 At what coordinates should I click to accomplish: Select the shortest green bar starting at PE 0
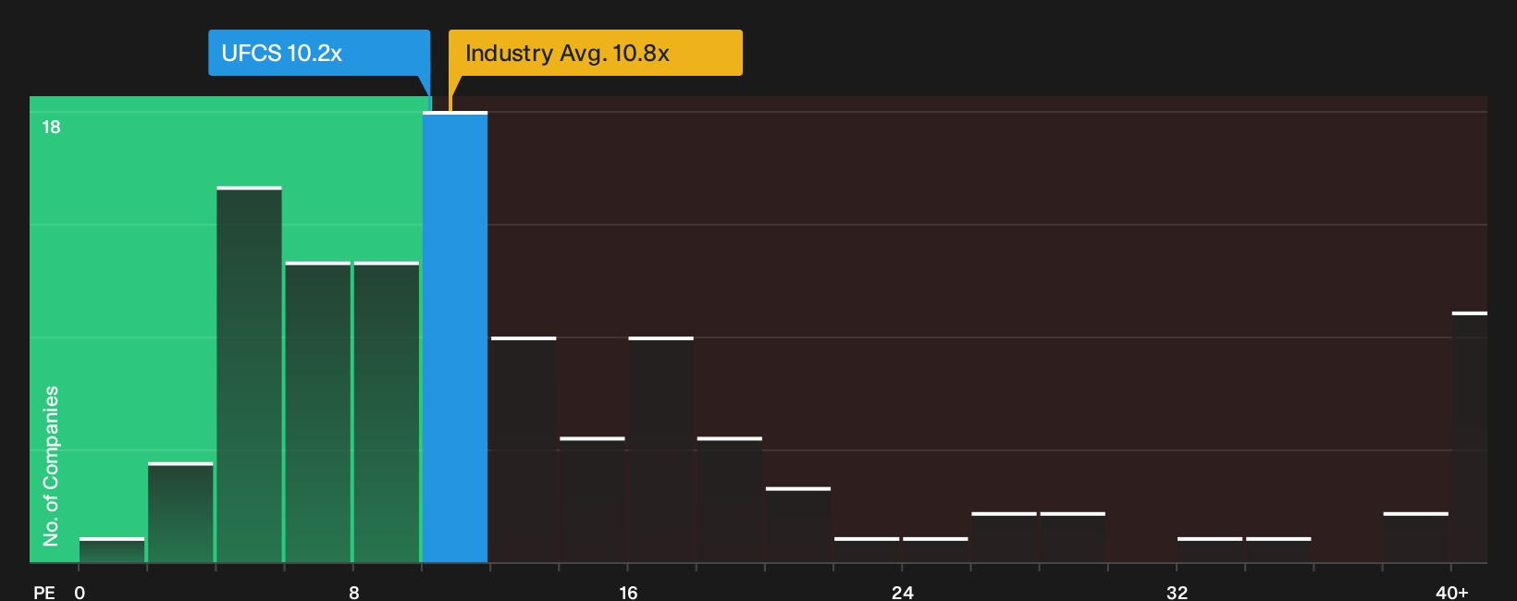tap(112, 550)
